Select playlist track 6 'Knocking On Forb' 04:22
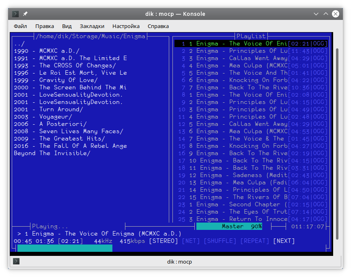Screen dimensions: 351x277 point(251,80)
